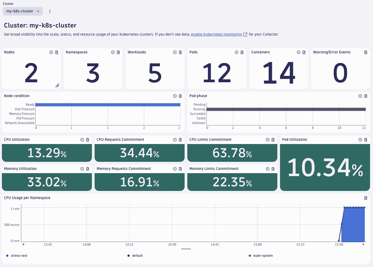Open document icon on CPU Utilization panel
373x267 pixels.
[x=88, y=140]
